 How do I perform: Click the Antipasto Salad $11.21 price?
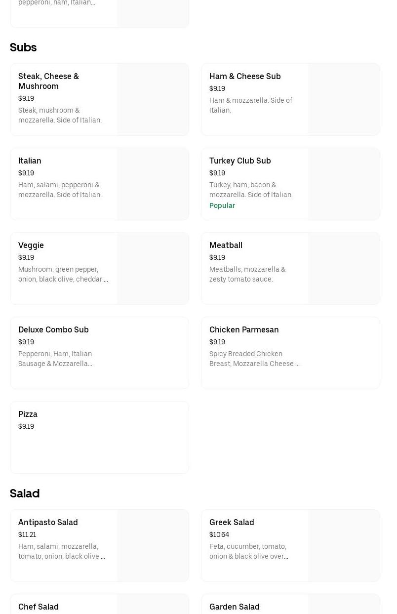coord(27,534)
